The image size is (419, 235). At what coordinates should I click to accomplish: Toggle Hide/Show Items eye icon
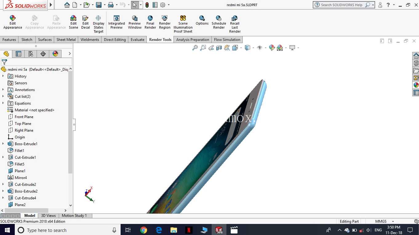tap(260, 48)
